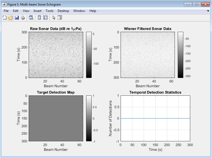
Task: Open the Help menu
Action: 93,11
